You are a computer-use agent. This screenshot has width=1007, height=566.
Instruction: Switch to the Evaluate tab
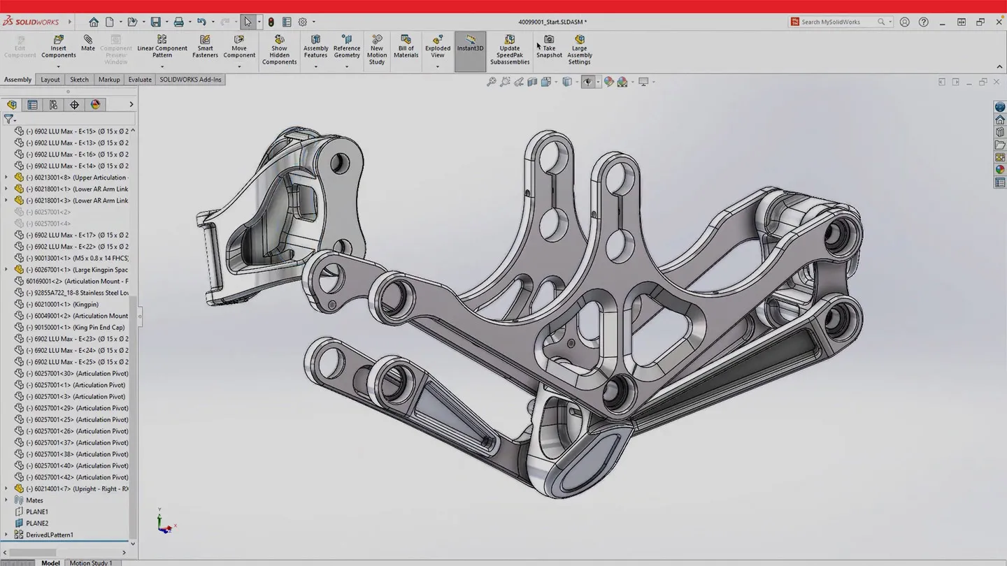click(139, 79)
